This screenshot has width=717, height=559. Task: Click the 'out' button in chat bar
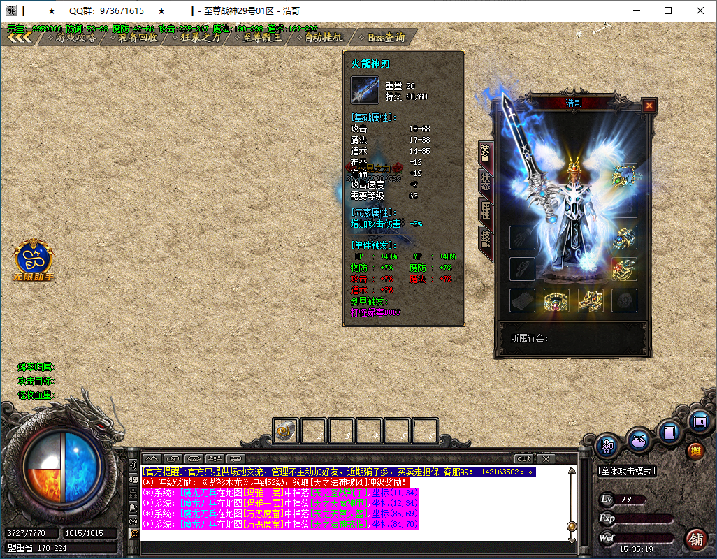[x=524, y=458]
